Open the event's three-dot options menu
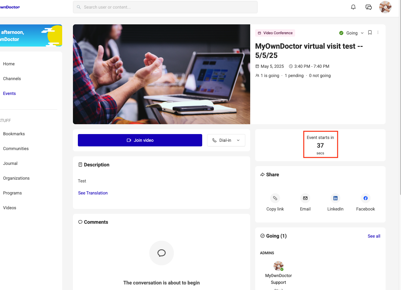 [x=378, y=33]
